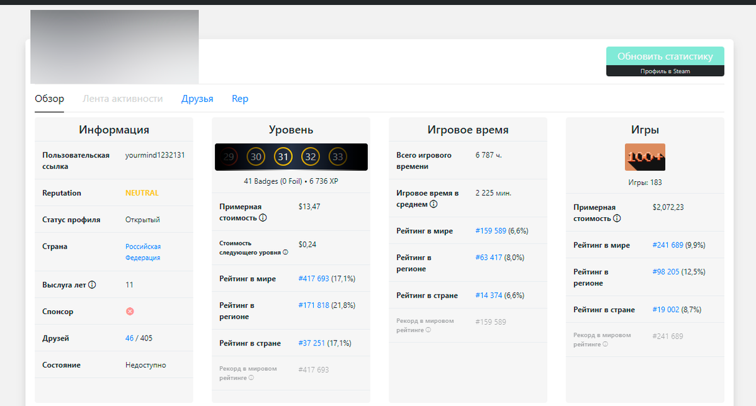Click the red sponsor cross icon

pyautogui.click(x=130, y=311)
